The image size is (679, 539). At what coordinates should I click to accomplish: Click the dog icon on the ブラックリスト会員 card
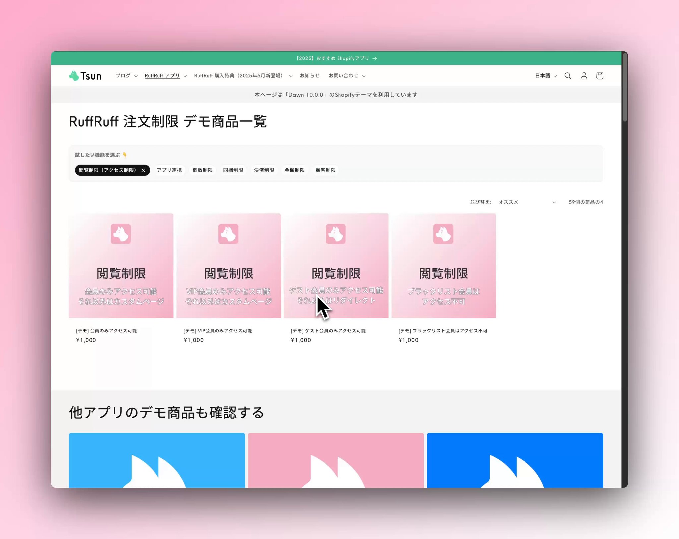click(443, 234)
